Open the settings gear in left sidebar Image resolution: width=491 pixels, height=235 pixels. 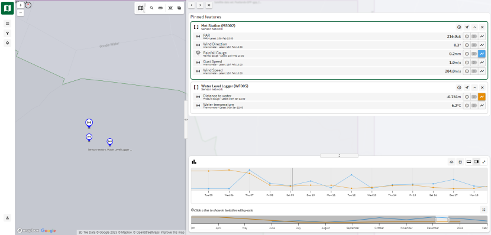pos(8,43)
